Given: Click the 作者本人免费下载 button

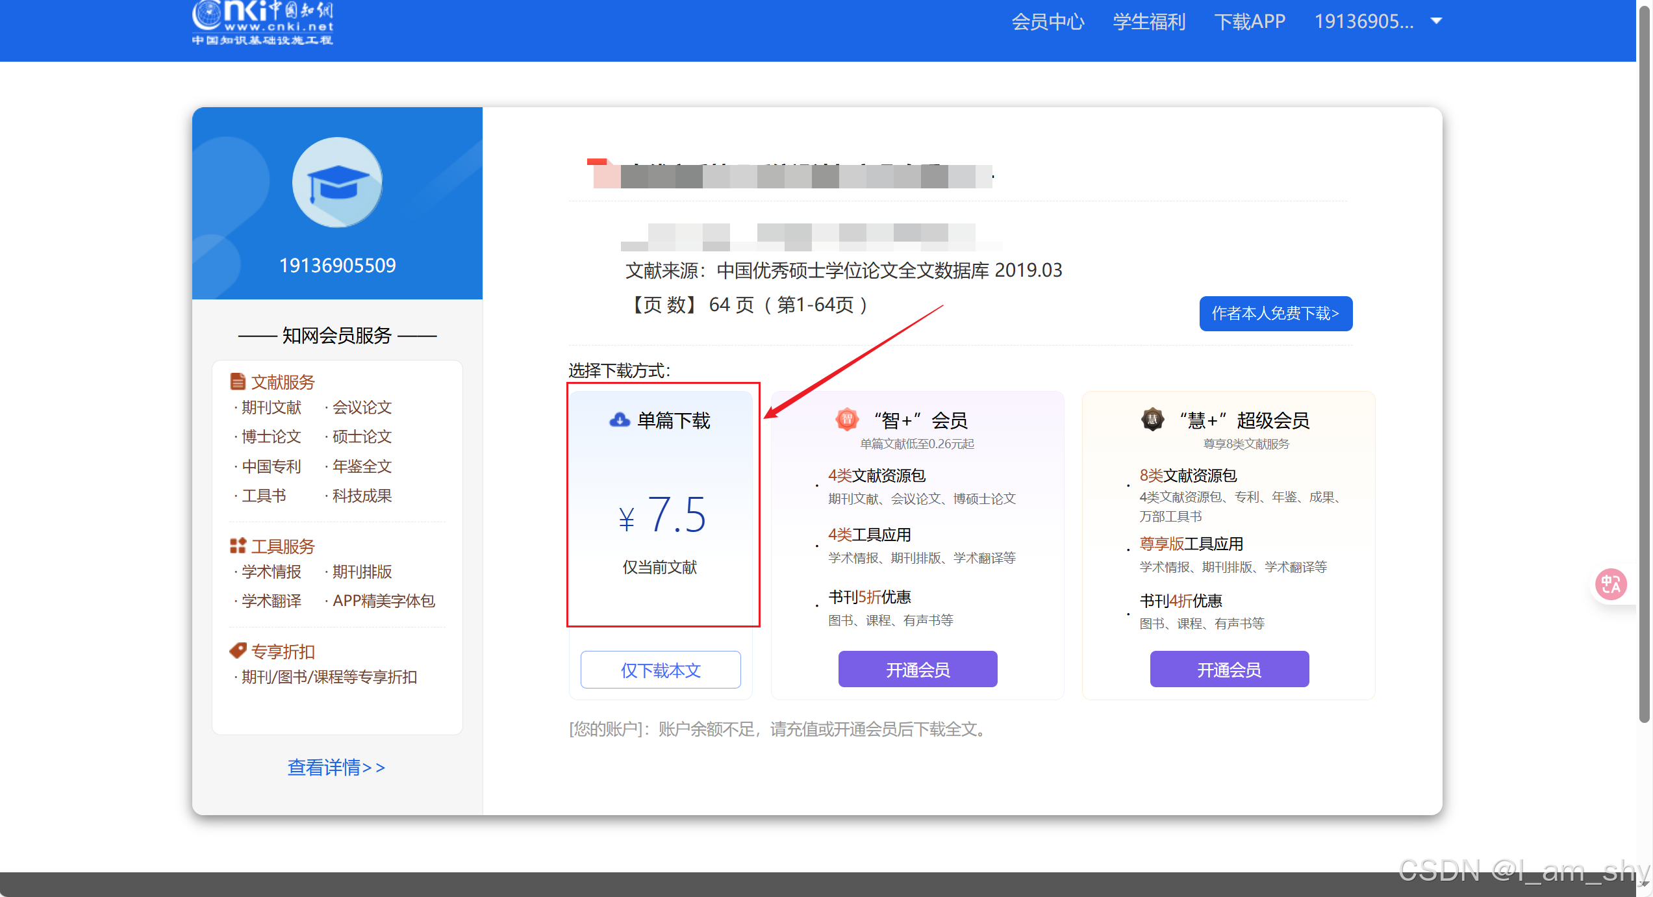Looking at the screenshot, I should click(1276, 314).
